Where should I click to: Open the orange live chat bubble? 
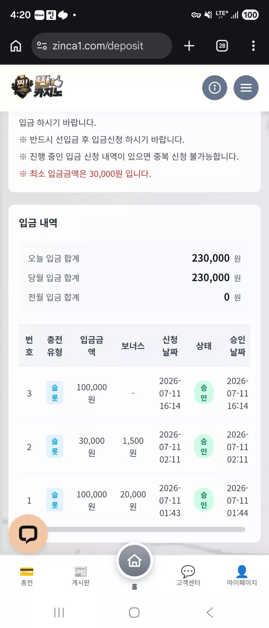click(x=28, y=534)
